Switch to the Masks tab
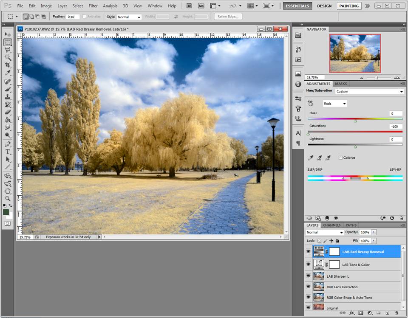The width and height of the screenshot is (408, 318). (x=340, y=84)
